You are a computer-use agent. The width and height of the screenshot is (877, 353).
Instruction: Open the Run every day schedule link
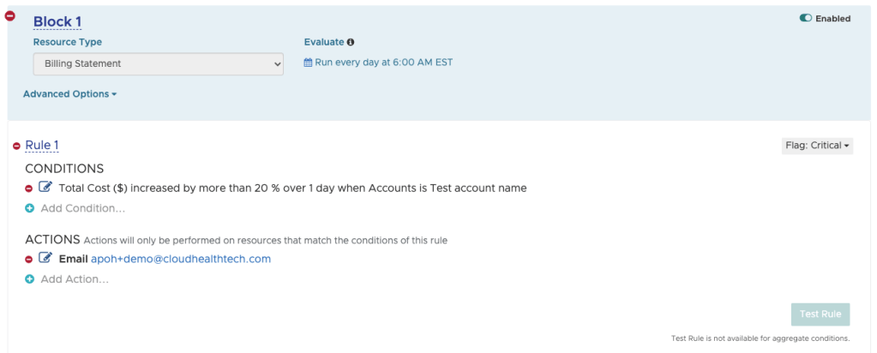click(383, 63)
